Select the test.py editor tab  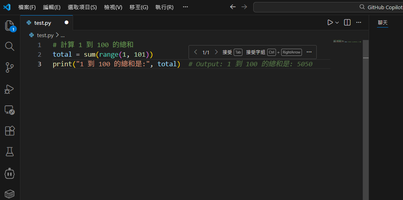(46, 23)
